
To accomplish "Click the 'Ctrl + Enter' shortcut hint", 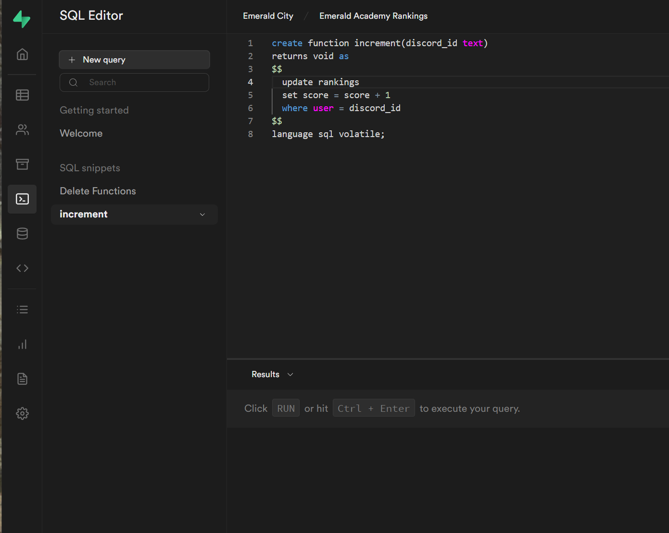I will pyautogui.click(x=374, y=408).
